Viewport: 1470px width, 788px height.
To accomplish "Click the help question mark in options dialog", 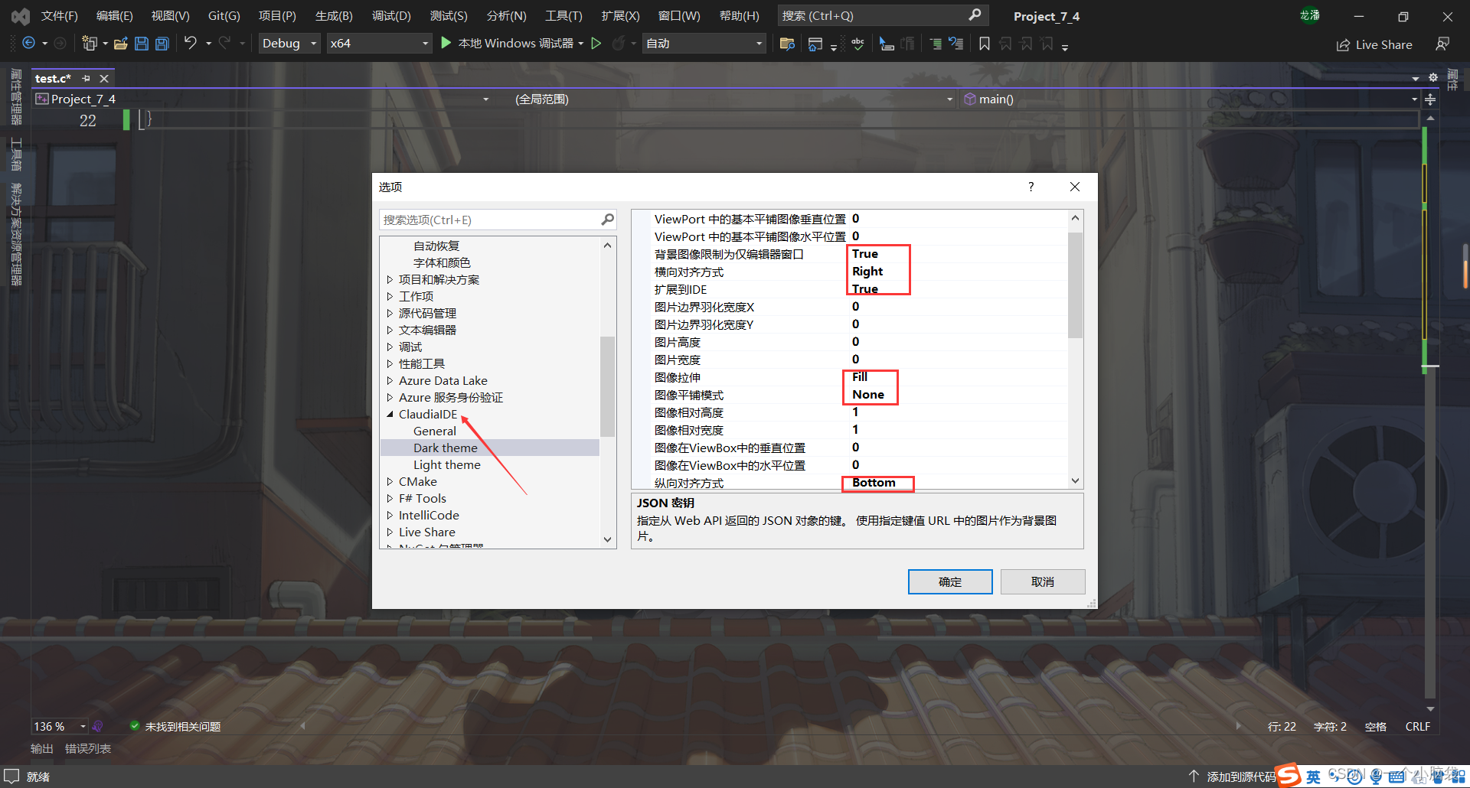I will [1031, 187].
